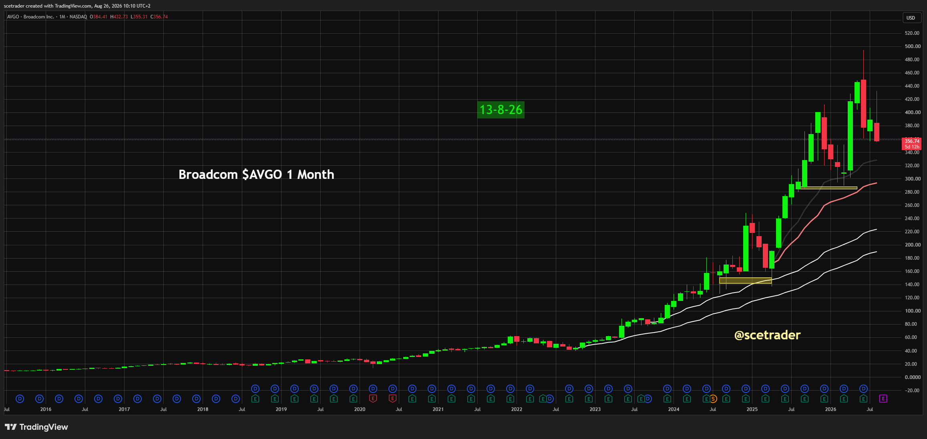Click the TradingView logo
Viewport: 927px width, 439px height.
click(36, 427)
